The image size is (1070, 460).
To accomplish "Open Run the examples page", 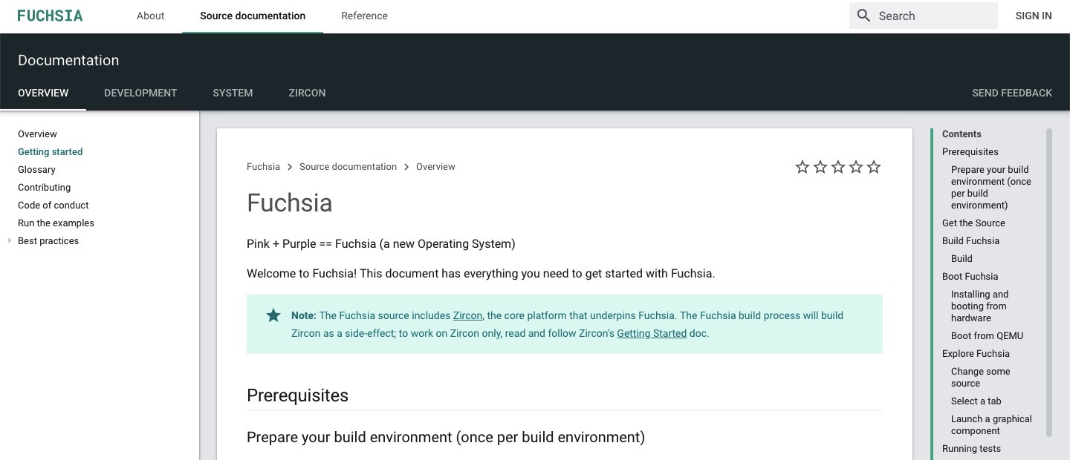I will tap(56, 223).
